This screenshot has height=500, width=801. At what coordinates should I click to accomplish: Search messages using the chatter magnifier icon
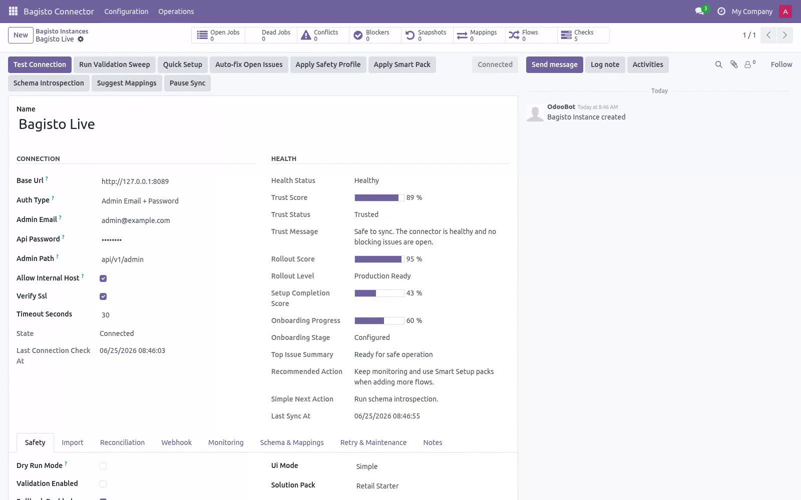(x=718, y=64)
